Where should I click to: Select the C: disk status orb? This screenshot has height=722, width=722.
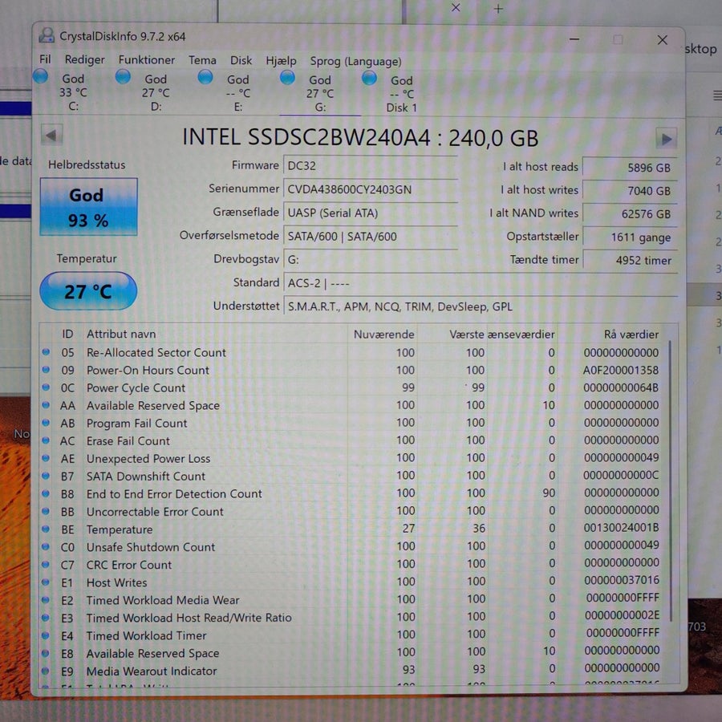click(x=41, y=76)
